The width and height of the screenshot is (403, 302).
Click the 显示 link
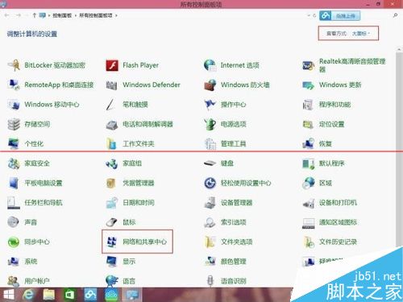coord(129,261)
